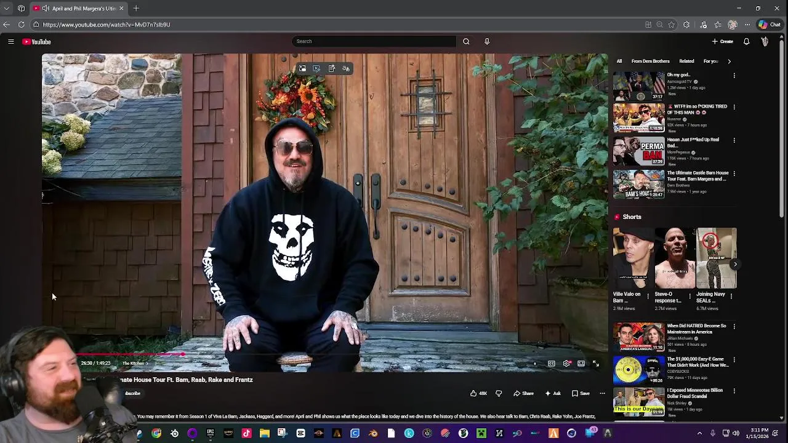Screen dimensions: 788x443
Task: Share this video
Action: (524, 393)
